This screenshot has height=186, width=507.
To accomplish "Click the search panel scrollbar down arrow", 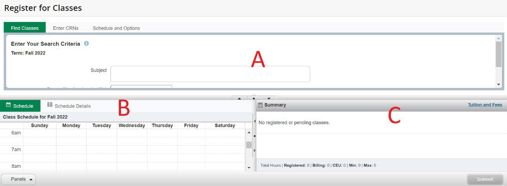I will tap(498, 84).
